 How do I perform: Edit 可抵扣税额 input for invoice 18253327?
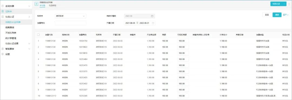click(x=183, y=90)
